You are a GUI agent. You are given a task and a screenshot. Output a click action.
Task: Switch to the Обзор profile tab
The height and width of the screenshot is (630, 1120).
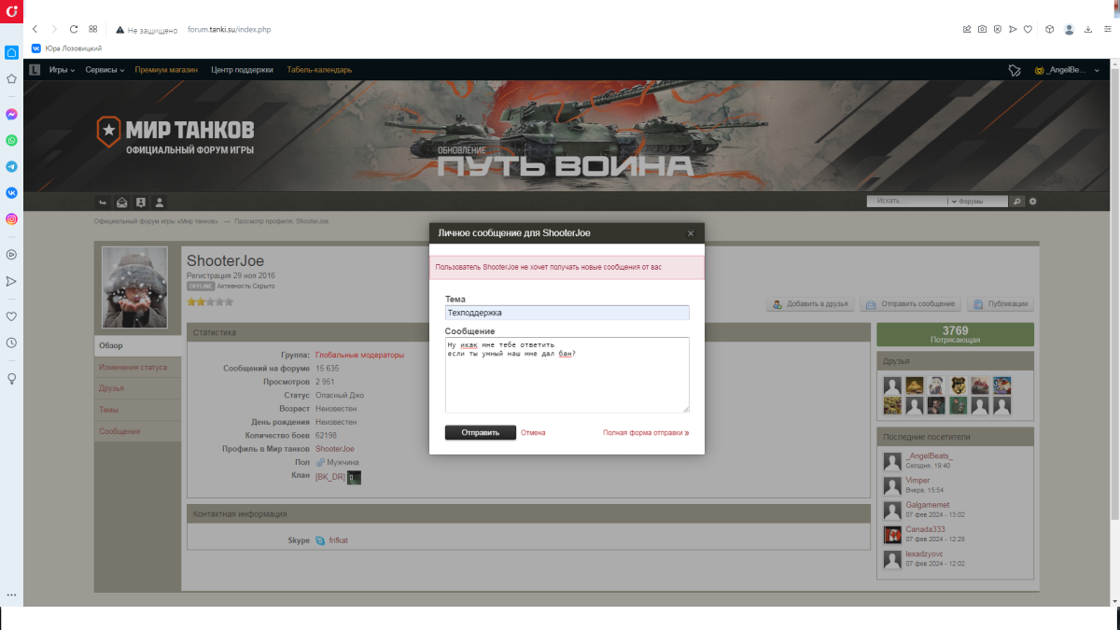click(138, 345)
